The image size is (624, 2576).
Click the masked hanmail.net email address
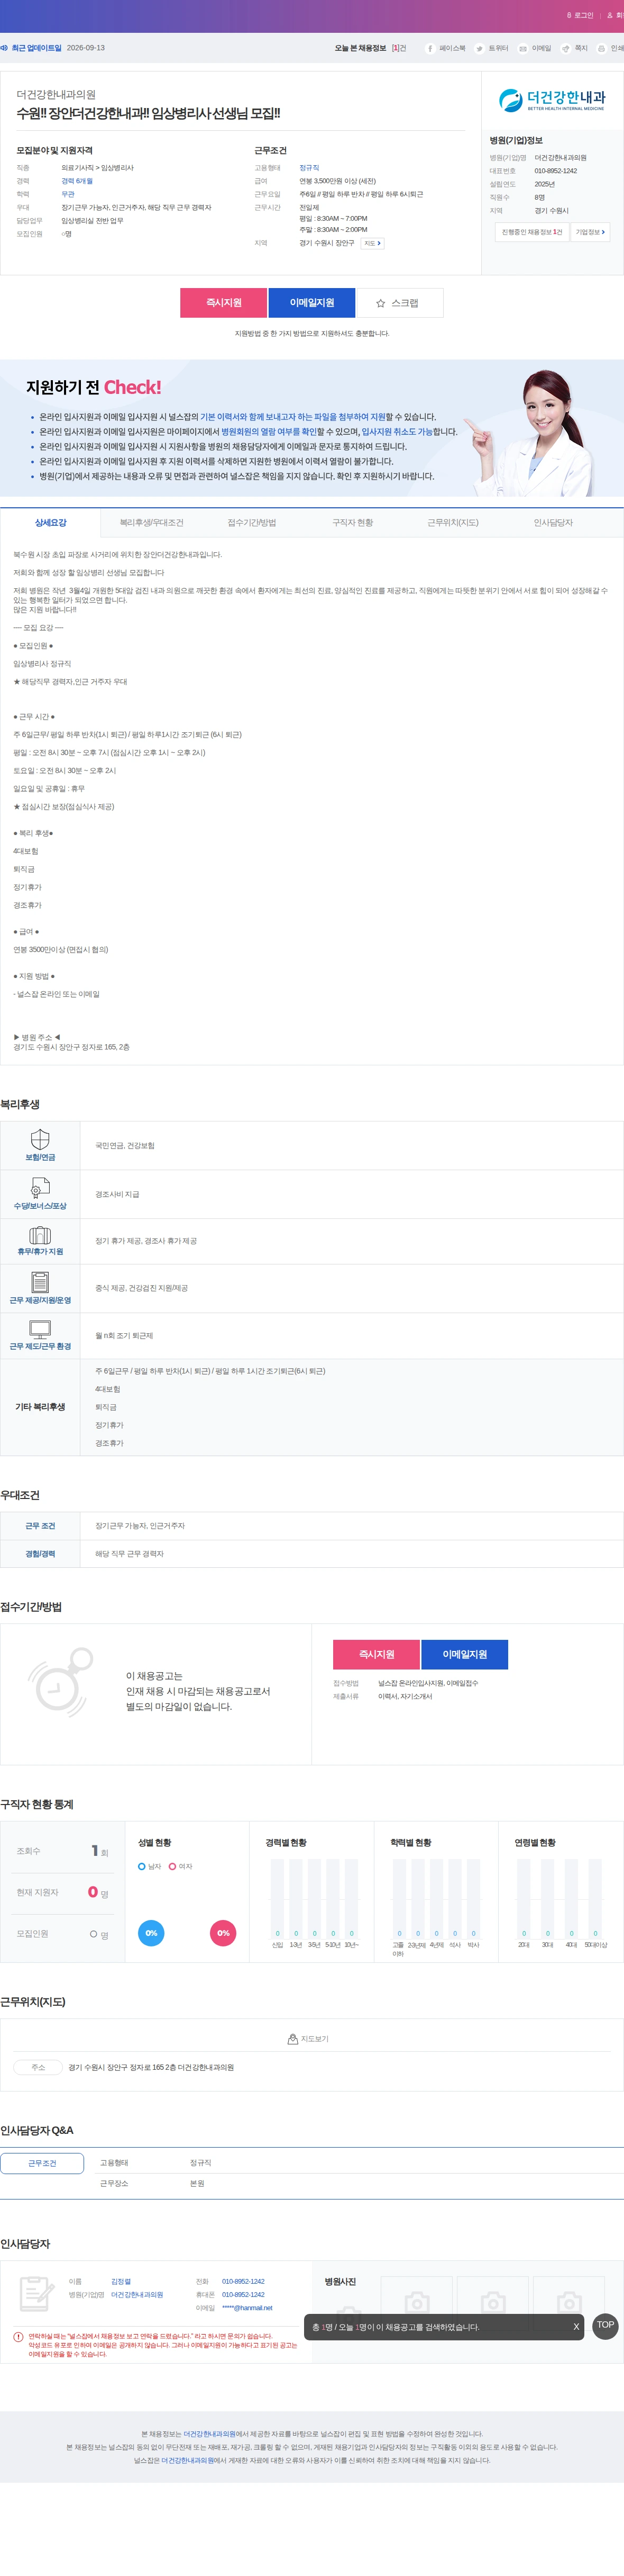pos(246,2308)
